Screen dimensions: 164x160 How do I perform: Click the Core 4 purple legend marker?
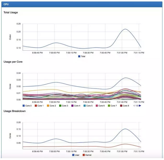pyautogui.click(x=72, y=106)
